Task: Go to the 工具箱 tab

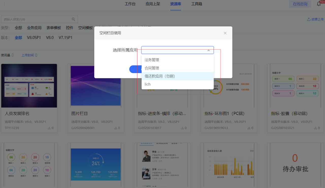Action: 197,4
